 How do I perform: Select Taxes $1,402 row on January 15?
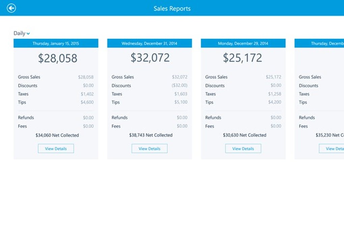56,94
